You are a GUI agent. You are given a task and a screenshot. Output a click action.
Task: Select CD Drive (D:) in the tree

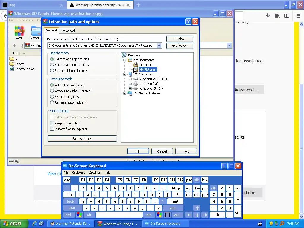(149, 84)
